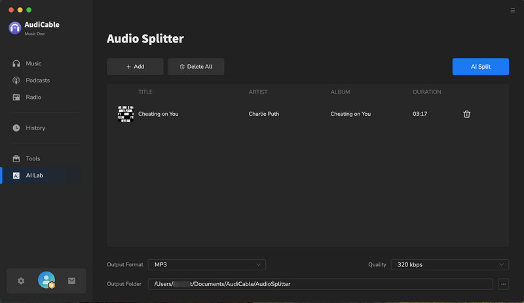
Task: Select the Cheating on You title
Action: pos(159,114)
